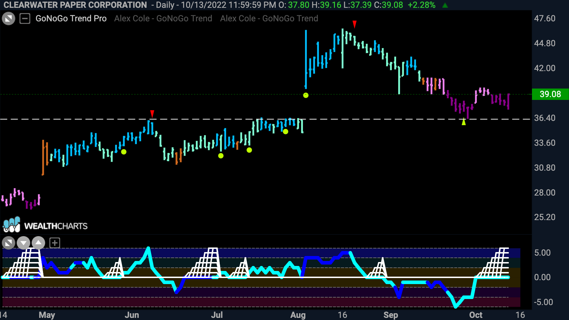
Task: Click the Sep date axis label
Action: pyautogui.click(x=391, y=315)
